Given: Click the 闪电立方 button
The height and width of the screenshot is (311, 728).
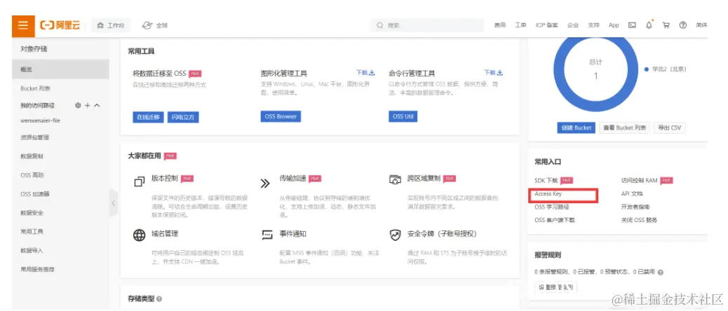Looking at the screenshot, I should pyautogui.click(x=183, y=117).
